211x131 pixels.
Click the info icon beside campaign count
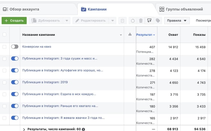[x=83, y=129]
